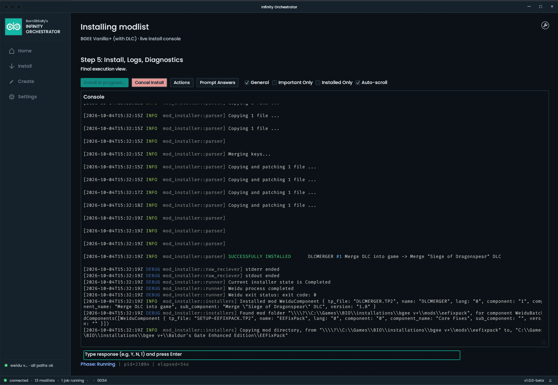The width and height of the screenshot is (558, 385).
Task: Click the SUCCESSFULLY INSTALLED log line
Action: (x=292, y=257)
